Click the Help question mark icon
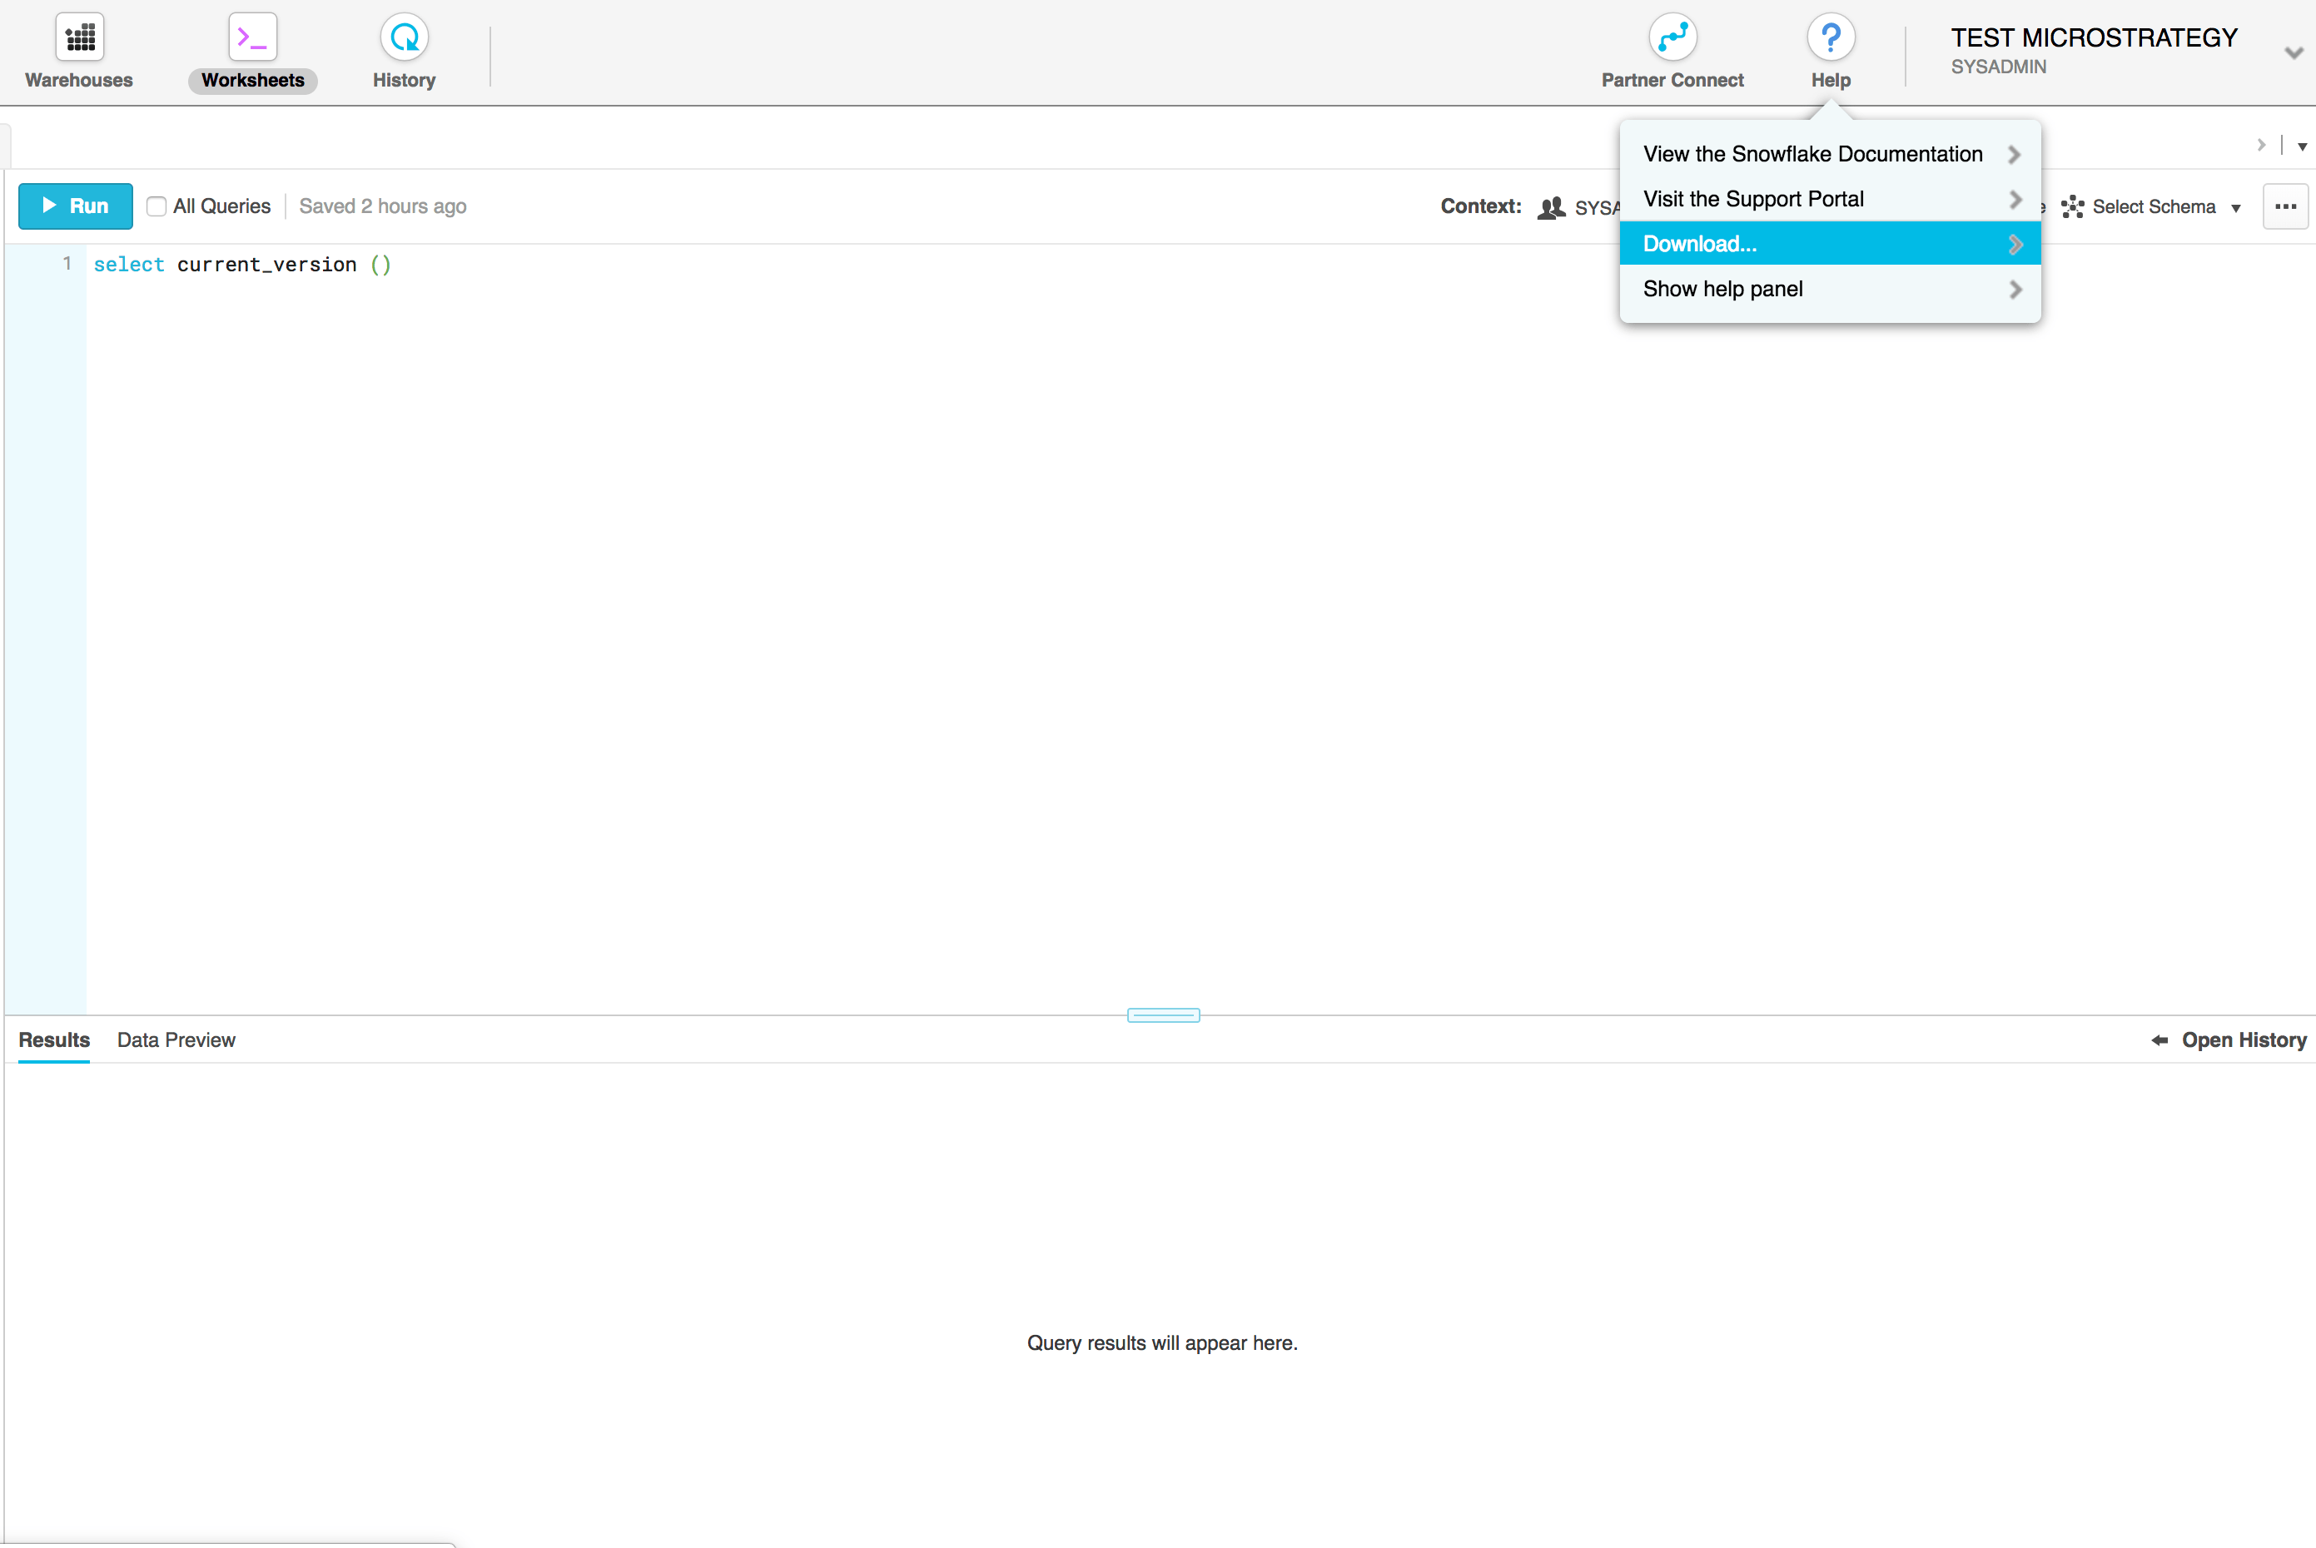2316x1548 pixels. click(1831, 37)
